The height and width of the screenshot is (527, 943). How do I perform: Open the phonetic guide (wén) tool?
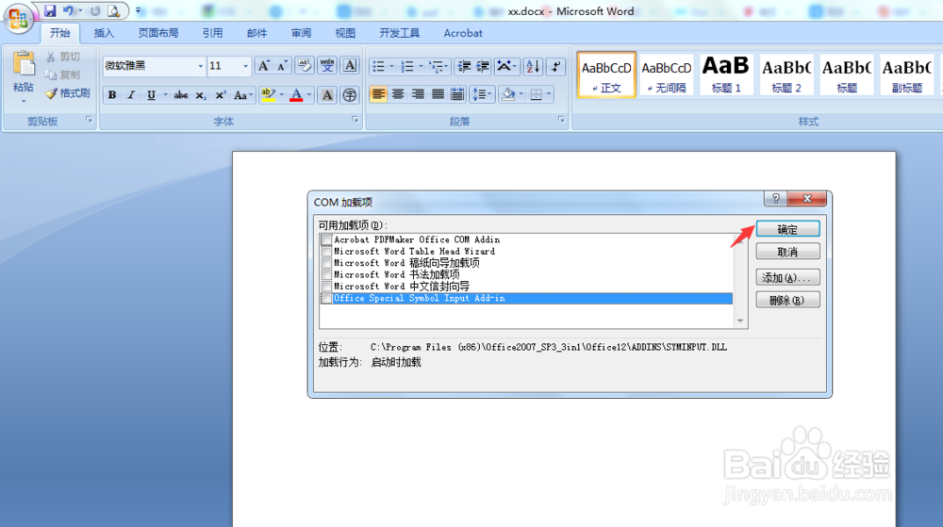tap(327, 65)
